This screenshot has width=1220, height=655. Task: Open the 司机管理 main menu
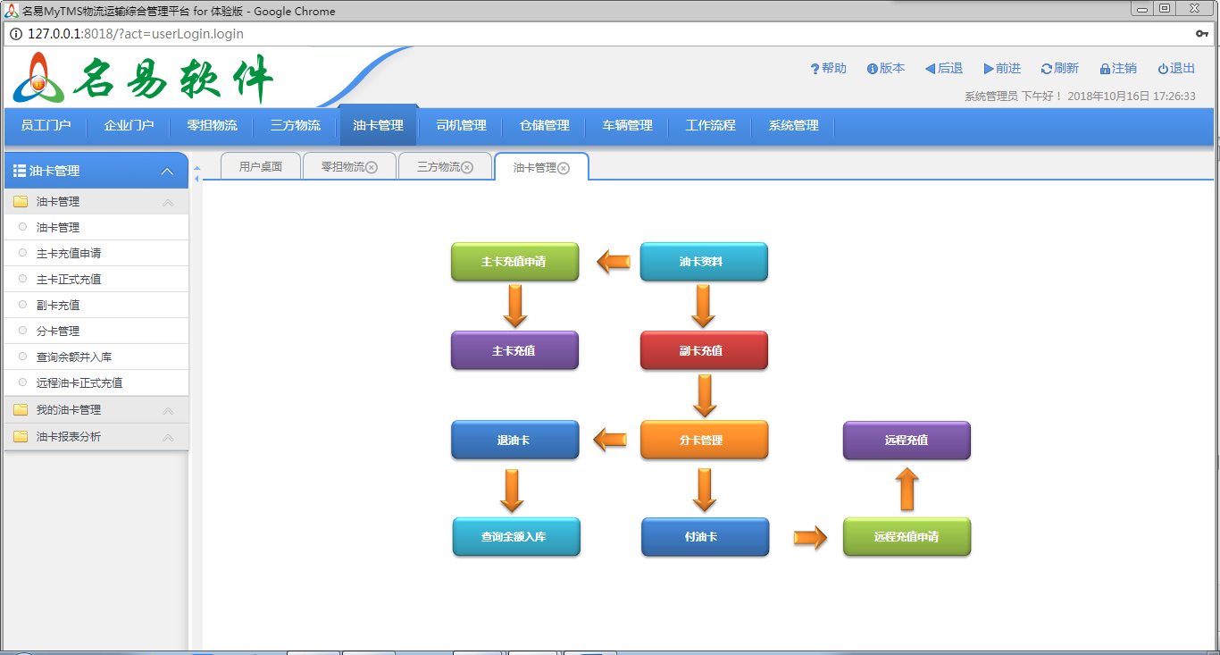coord(461,126)
